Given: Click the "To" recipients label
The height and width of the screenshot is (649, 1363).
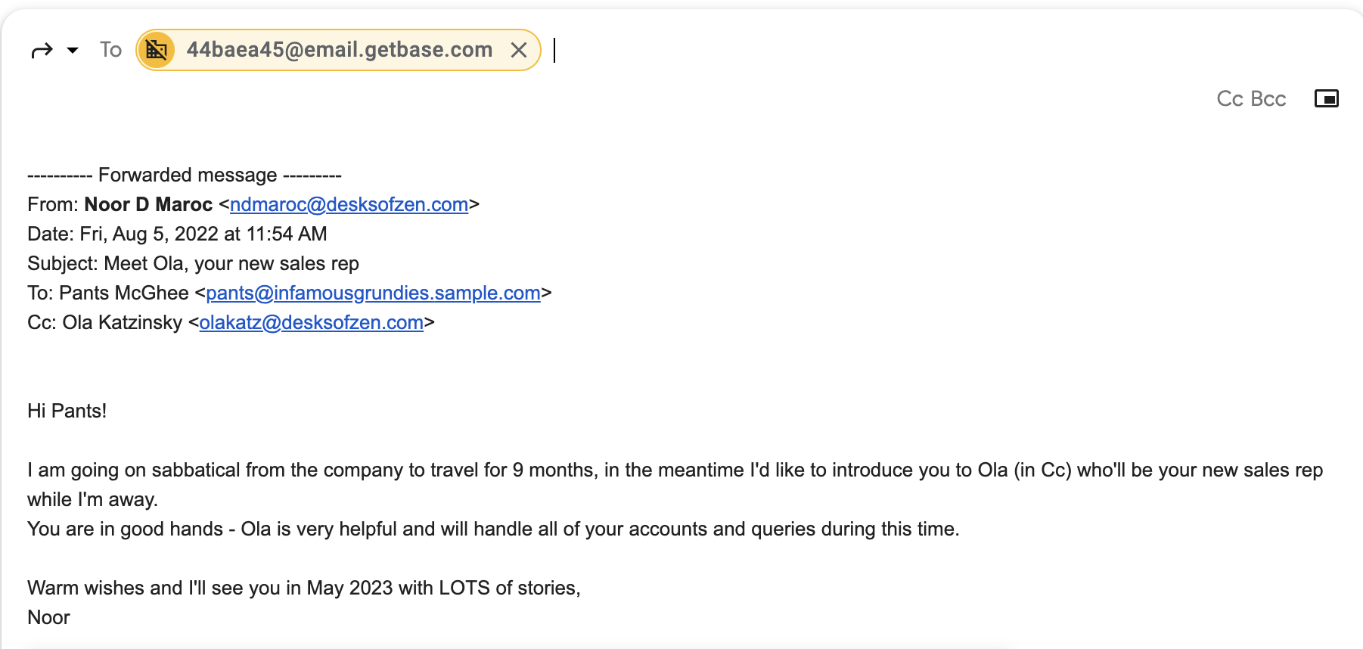Looking at the screenshot, I should click(x=110, y=50).
